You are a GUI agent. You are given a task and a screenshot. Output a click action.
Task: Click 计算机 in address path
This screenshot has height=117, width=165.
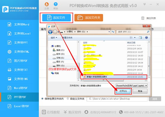point(70,32)
